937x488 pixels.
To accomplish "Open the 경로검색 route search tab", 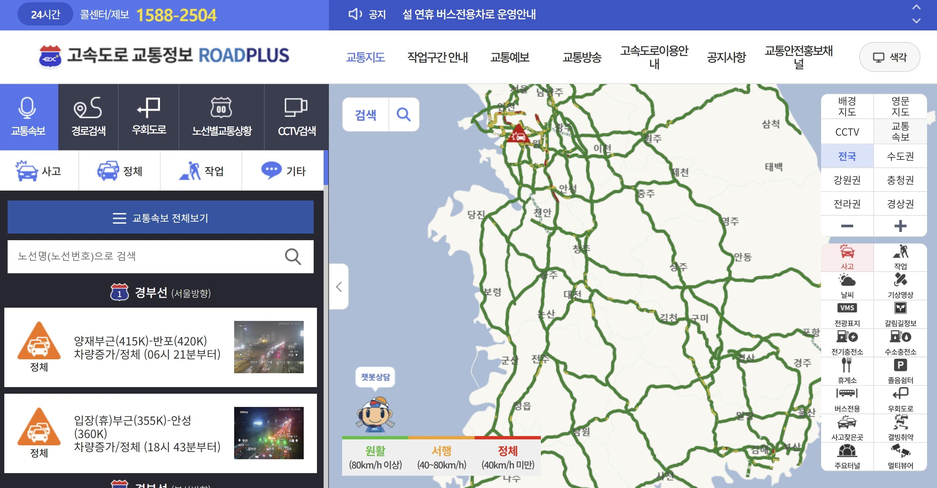I will 88,117.
